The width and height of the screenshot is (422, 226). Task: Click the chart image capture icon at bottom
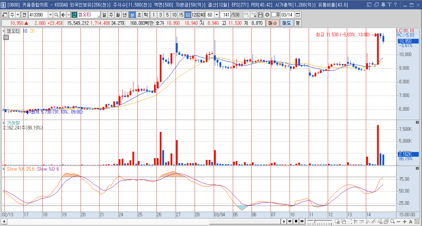(386, 221)
